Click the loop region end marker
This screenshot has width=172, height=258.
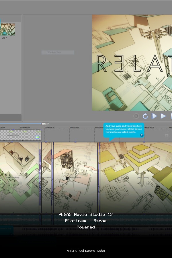(45, 124)
